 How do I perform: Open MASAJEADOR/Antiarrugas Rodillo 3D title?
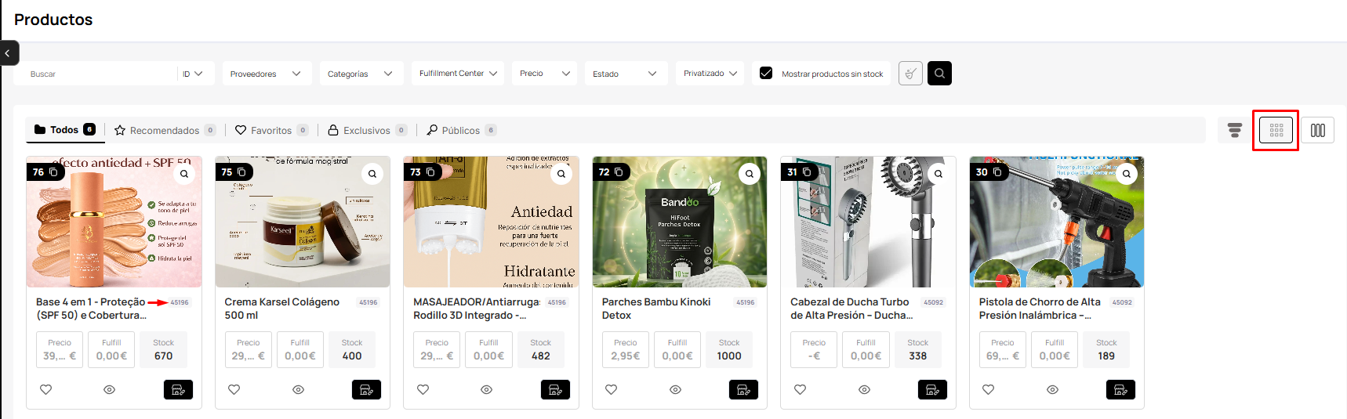pyautogui.click(x=477, y=309)
